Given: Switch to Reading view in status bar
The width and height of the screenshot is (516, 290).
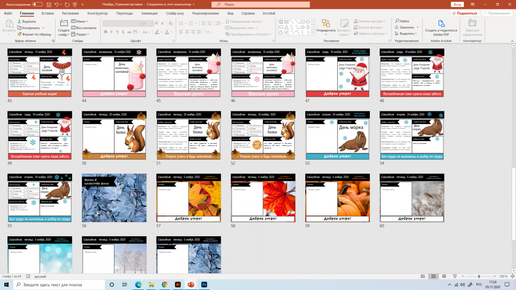Looking at the screenshot, I should pyautogui.click(x=443, y=276).
